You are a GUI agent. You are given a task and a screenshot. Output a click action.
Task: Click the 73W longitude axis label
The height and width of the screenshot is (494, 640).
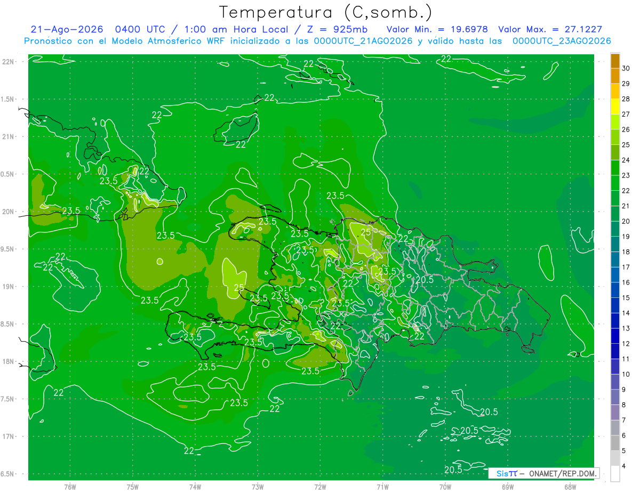[x=258, y=487]
